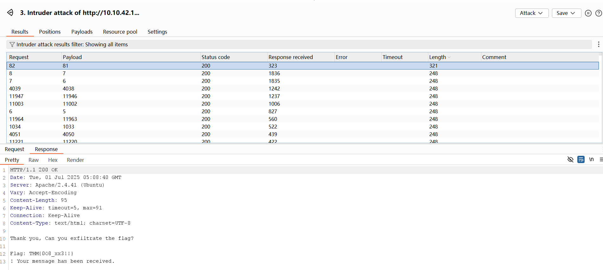Switch the response view to Render
The height and width of the screenshot is (270, 603).
(75, 160)
